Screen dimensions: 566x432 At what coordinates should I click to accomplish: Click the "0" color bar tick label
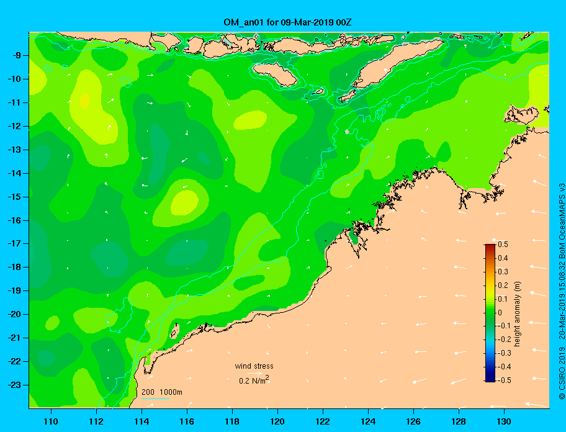500,313
